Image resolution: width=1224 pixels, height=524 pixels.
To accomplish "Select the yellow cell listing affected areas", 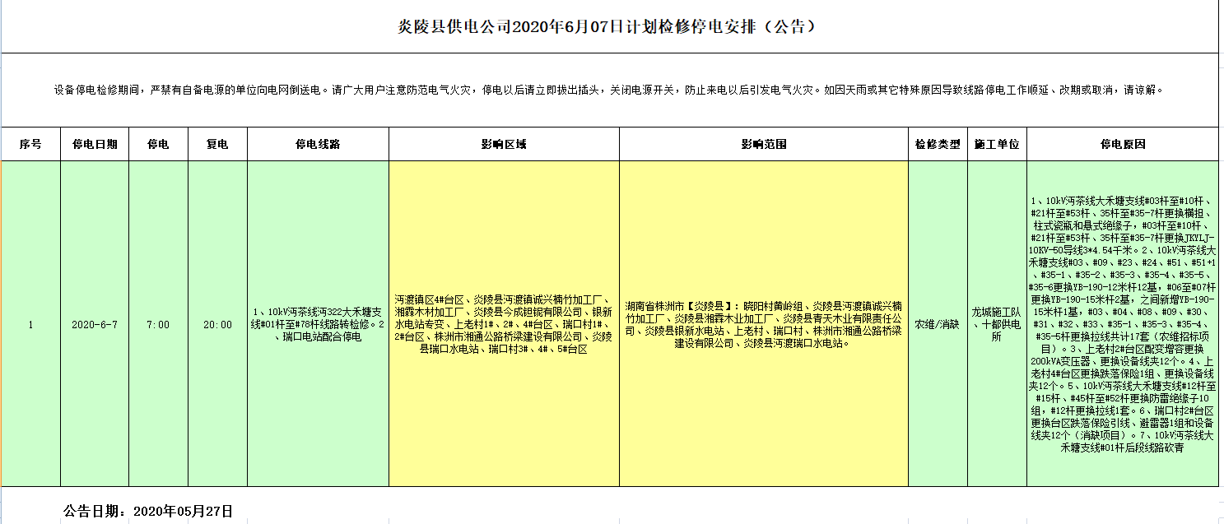I will coord(504,325).
